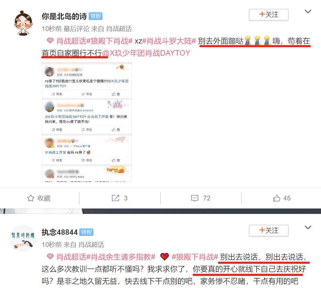Viewport: 321px width, 288px height.
Task: Expand the first post's chevron menu
Action: tap(308, 11)
